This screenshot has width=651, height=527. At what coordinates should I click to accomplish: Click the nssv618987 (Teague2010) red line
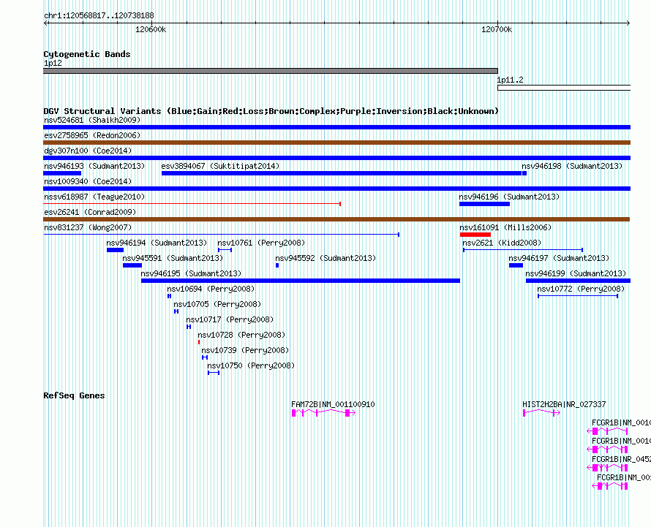tap(192, 204)
